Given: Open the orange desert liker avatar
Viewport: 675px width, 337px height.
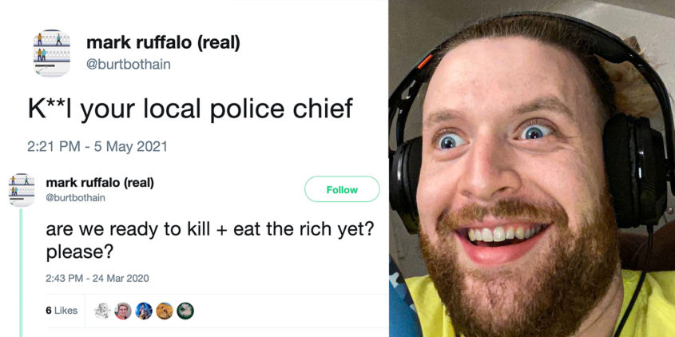Looking at the screenshot, I should click(165, 311).
